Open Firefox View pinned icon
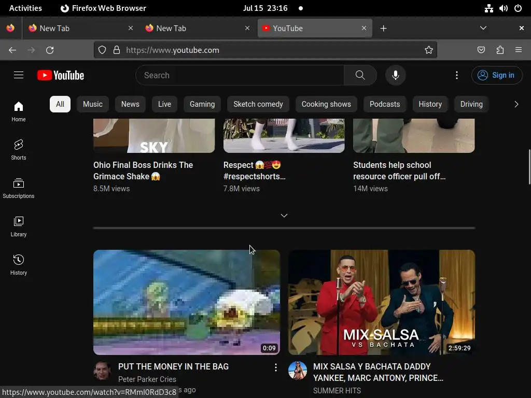The image size is (531, 398). [10, 28]
